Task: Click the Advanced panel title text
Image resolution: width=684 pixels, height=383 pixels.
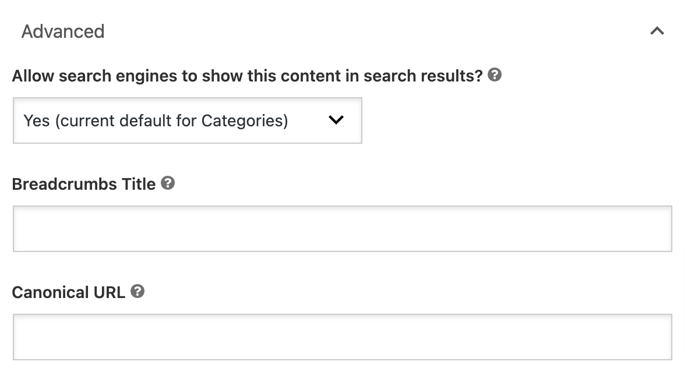Action: point(63,31)
